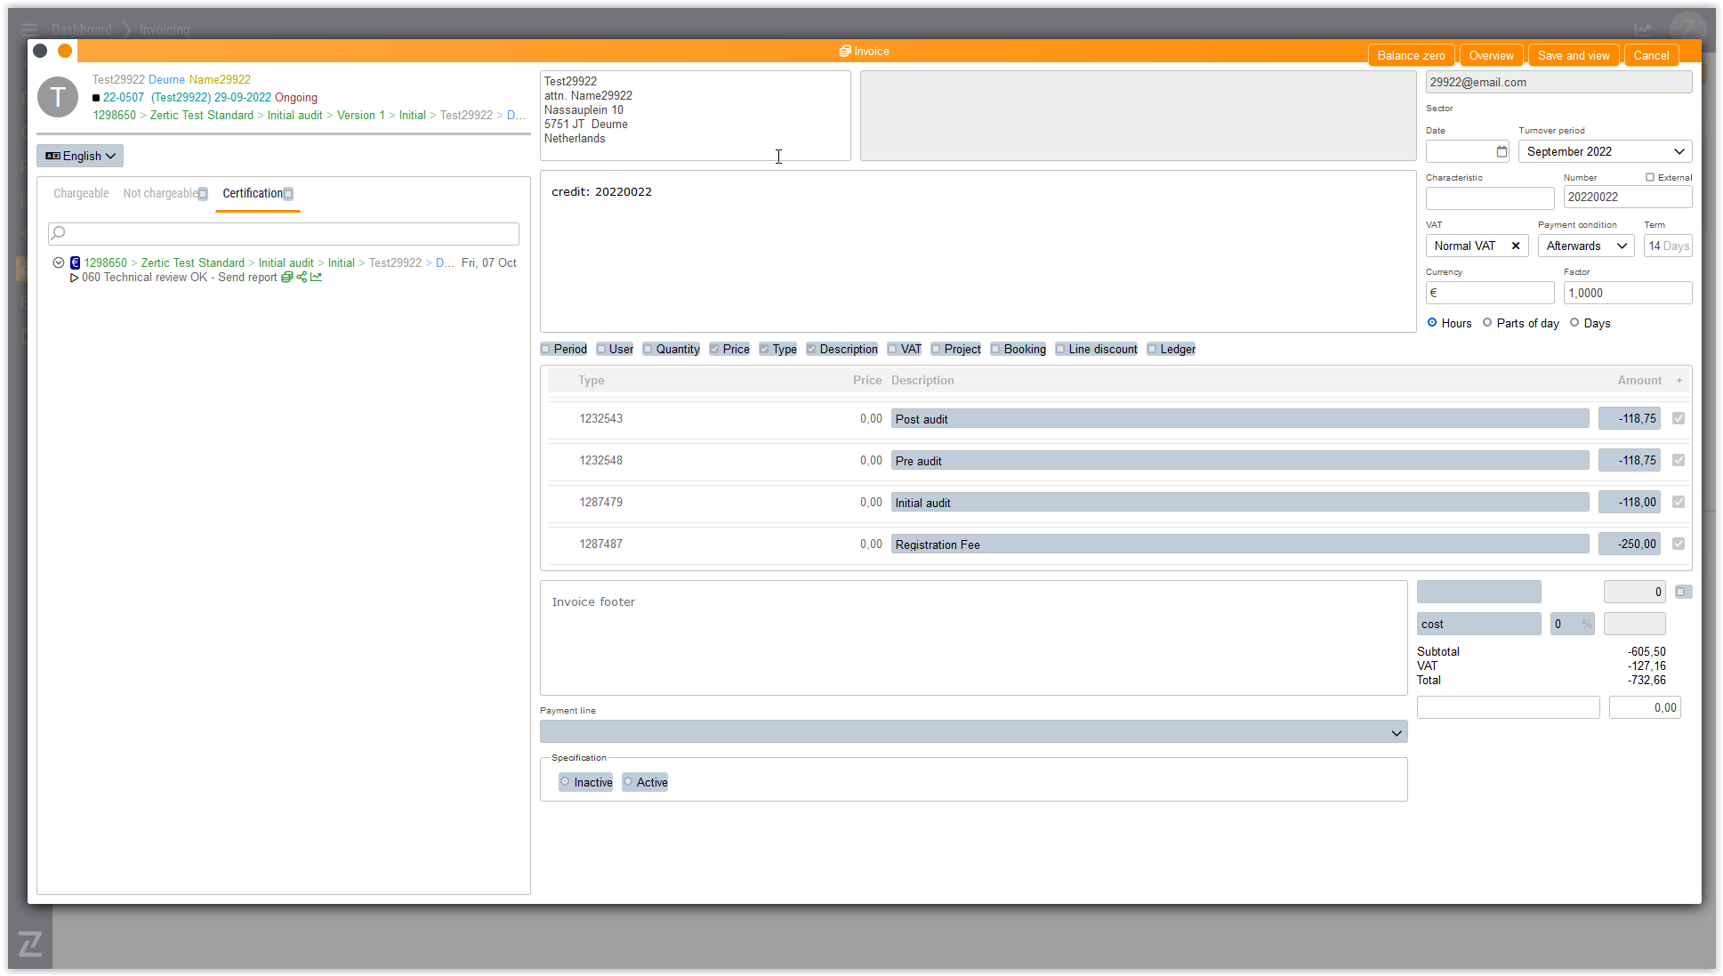Click the chart icon beside Send report
This screenshot has height=976, width=1723.
[316, 278]
